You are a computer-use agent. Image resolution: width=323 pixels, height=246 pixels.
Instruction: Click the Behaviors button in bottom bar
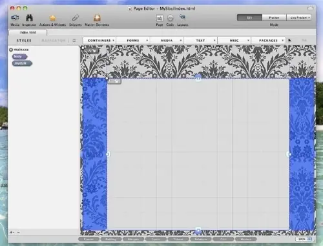[201, 239]
